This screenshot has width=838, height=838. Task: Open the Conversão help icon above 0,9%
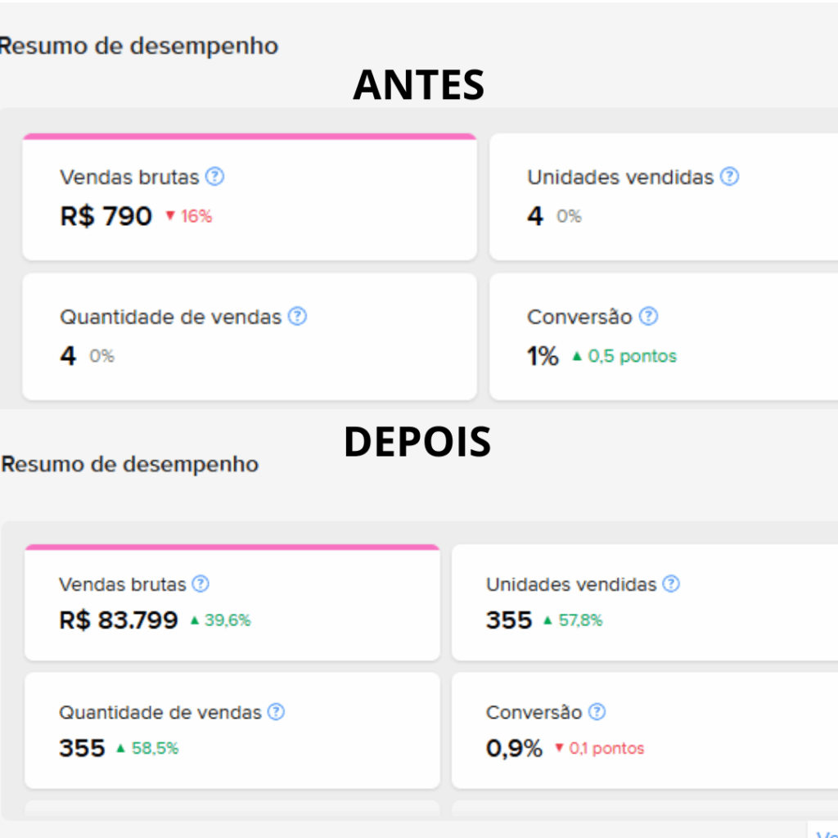tap(597, 713)
